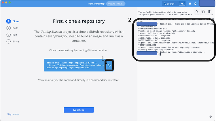216x121 pixels.
Task: Click the ⌘K shortcut badge
Action: (x=182, y=4)
